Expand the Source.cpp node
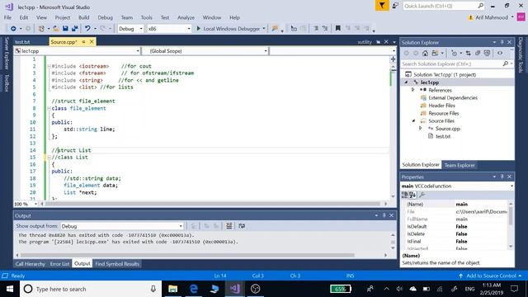 [x=420, y=129]
